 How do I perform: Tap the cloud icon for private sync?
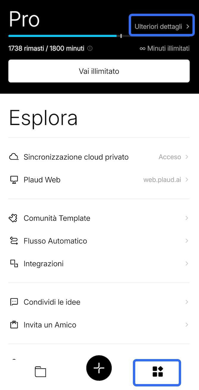pyautogui.click(x=14, y=157)
